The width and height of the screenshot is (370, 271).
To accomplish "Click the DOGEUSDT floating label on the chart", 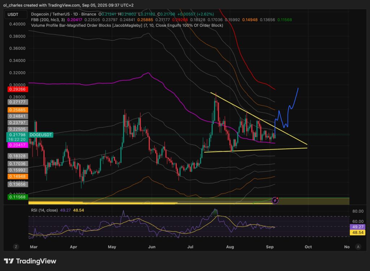I will coord(41,135).
